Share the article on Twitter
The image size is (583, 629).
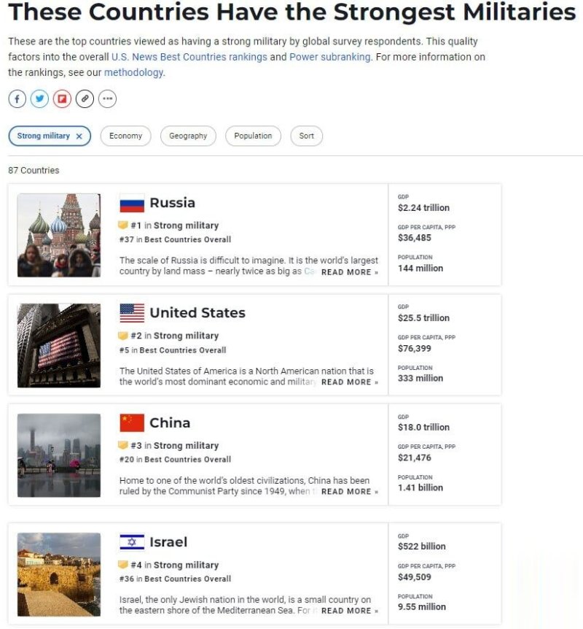point(39,99)
